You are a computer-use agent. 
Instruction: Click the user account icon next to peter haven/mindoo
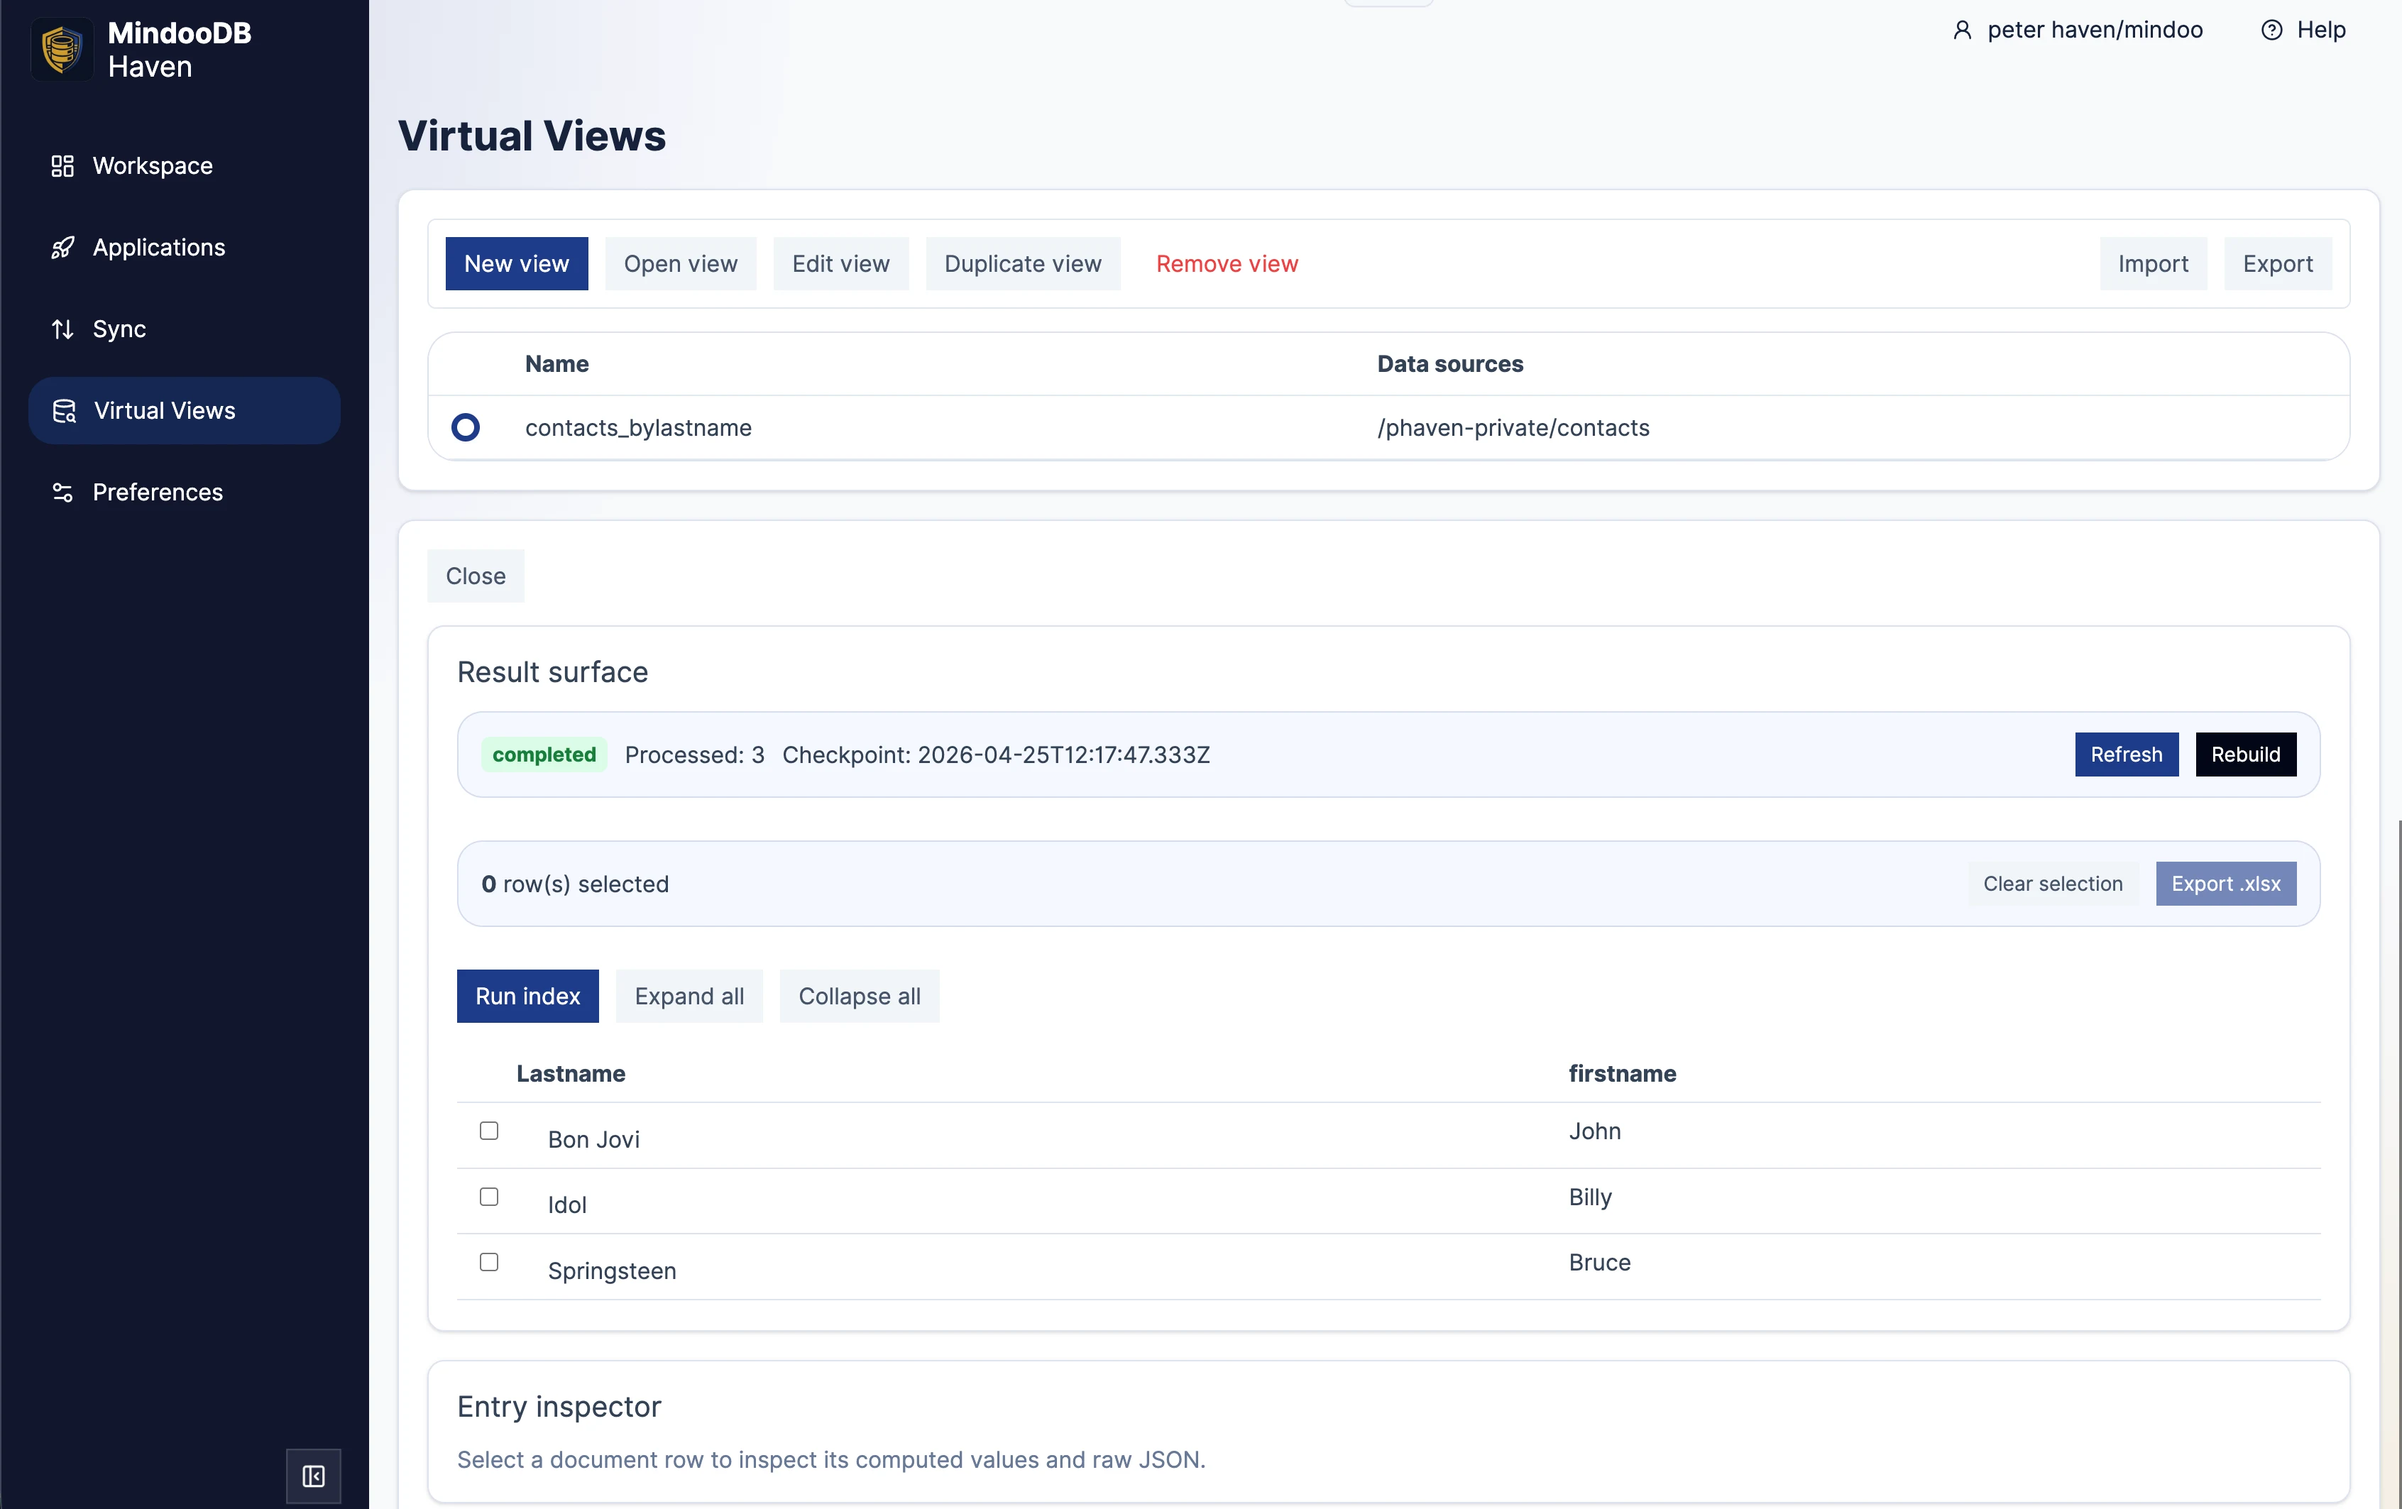click(1962, 30)
